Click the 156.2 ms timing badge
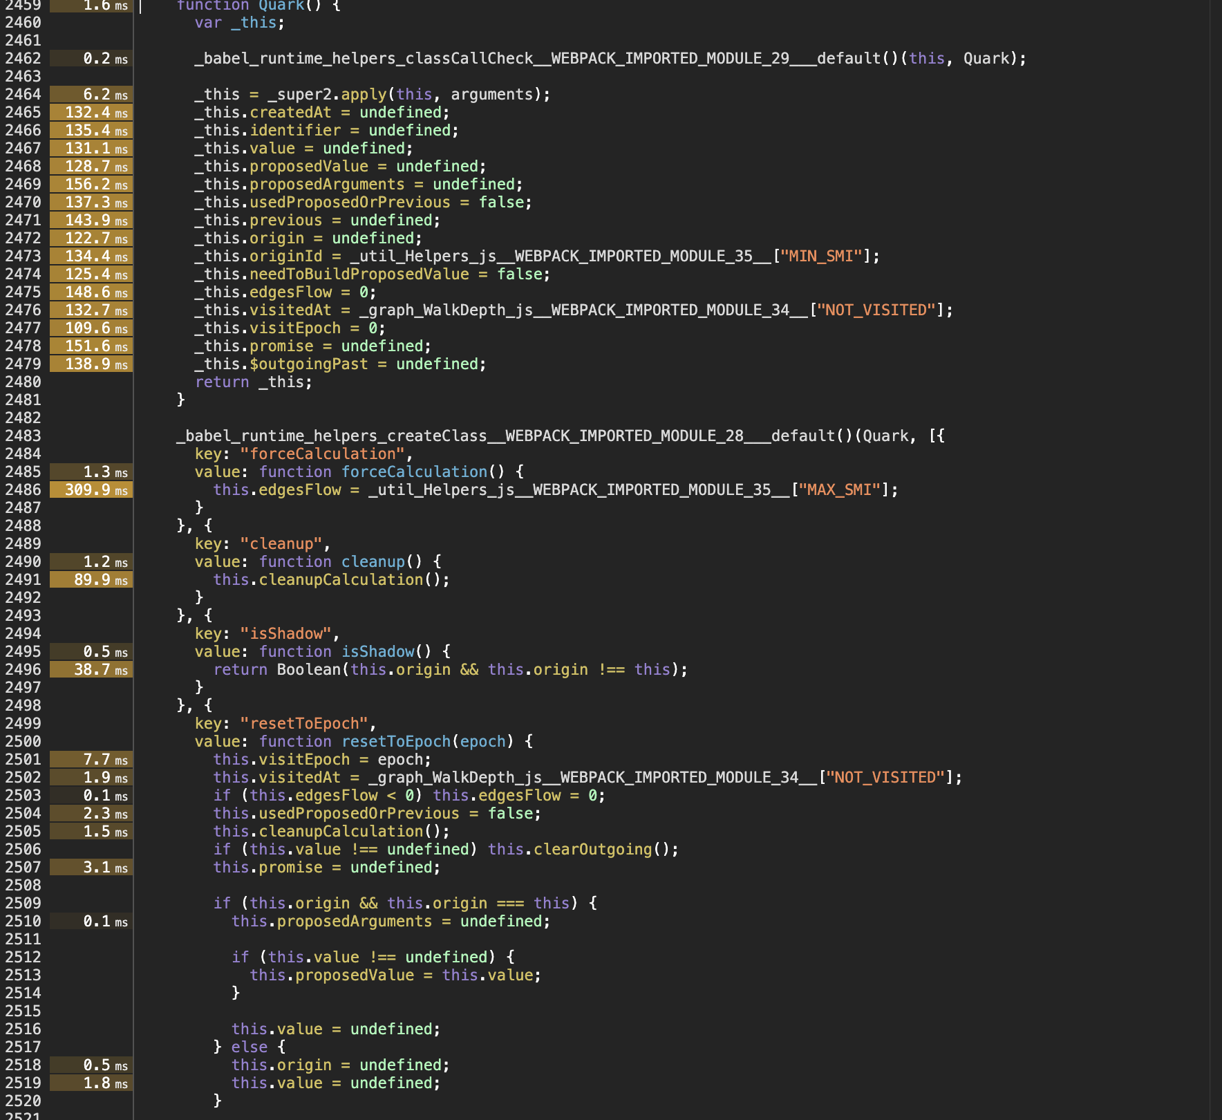This screenshot has height=1120, width=1222. 90,184
